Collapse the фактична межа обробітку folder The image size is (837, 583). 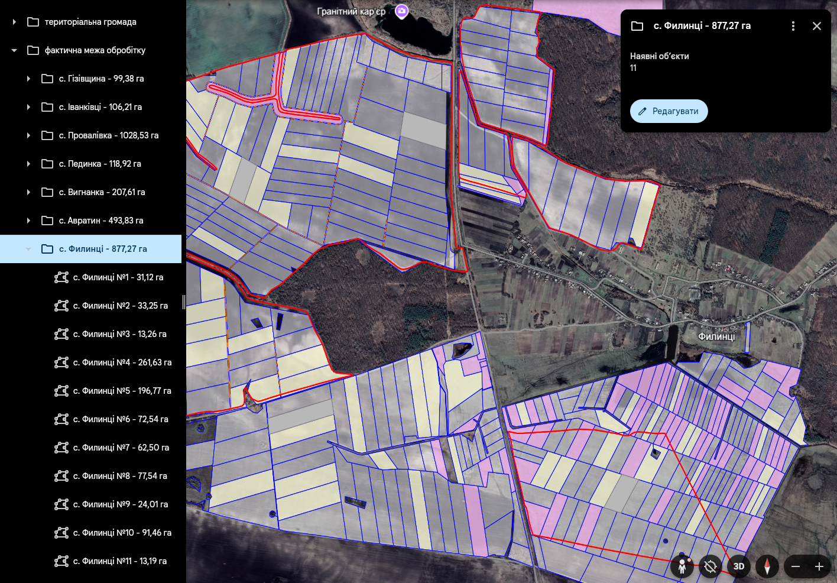point(14,50)
